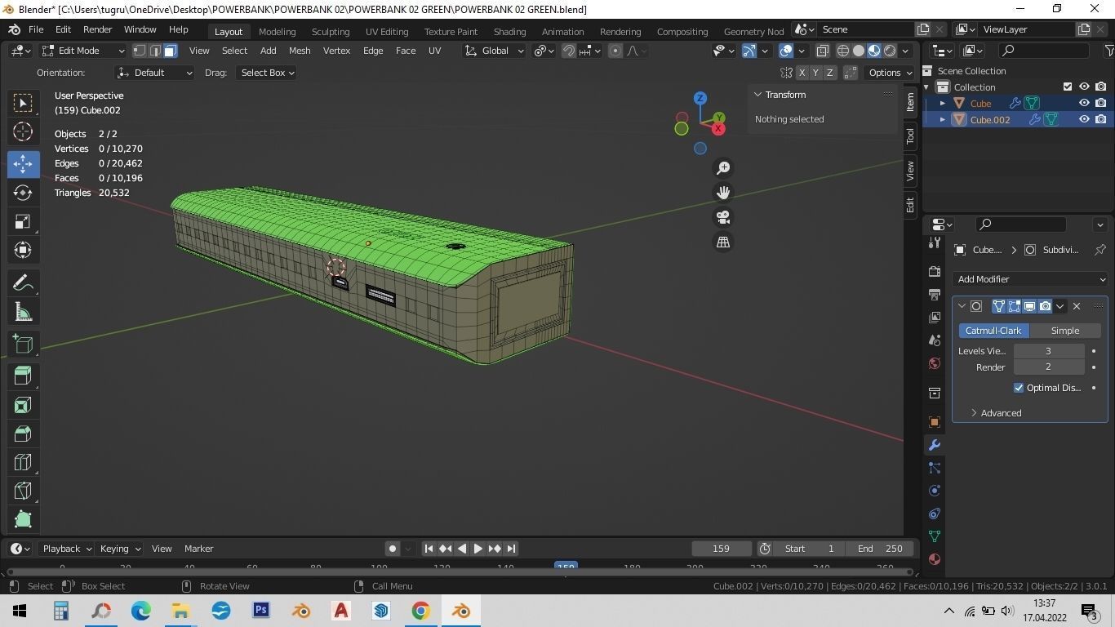Open the Orientation Default dropdown

154,73
